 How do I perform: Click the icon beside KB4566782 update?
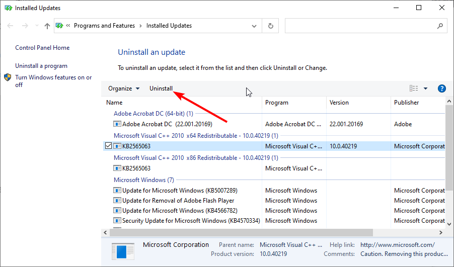117,211
